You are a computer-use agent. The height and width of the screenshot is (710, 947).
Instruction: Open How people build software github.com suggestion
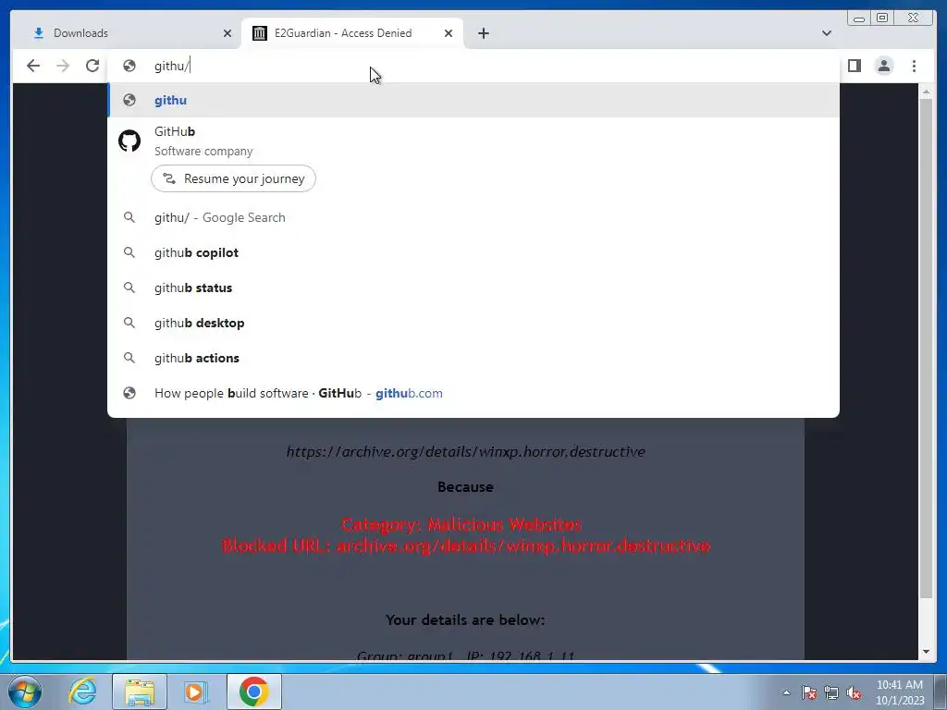473,393
